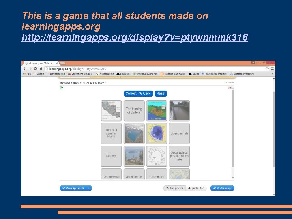292x219 pixels.
Task: Click the green help question mark icon
Action: point(61,88)
